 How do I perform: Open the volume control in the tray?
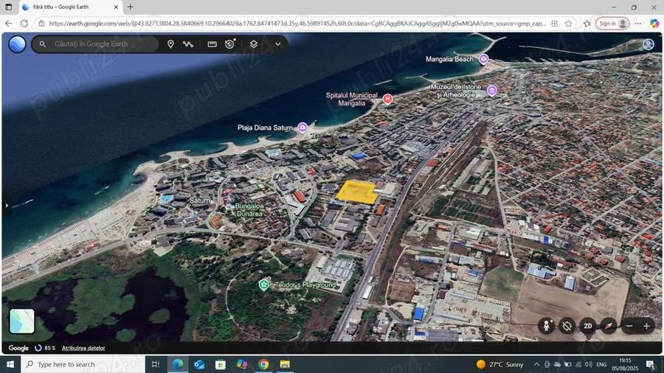pyautogui.click(x=589, y=364)
